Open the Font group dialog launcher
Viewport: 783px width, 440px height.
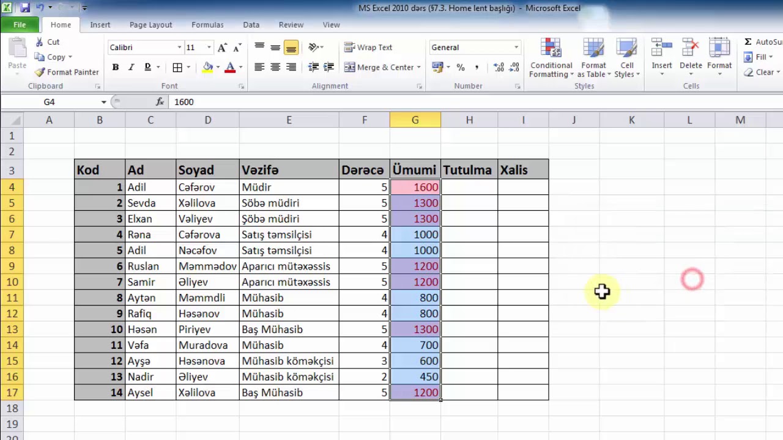(242, 86)
